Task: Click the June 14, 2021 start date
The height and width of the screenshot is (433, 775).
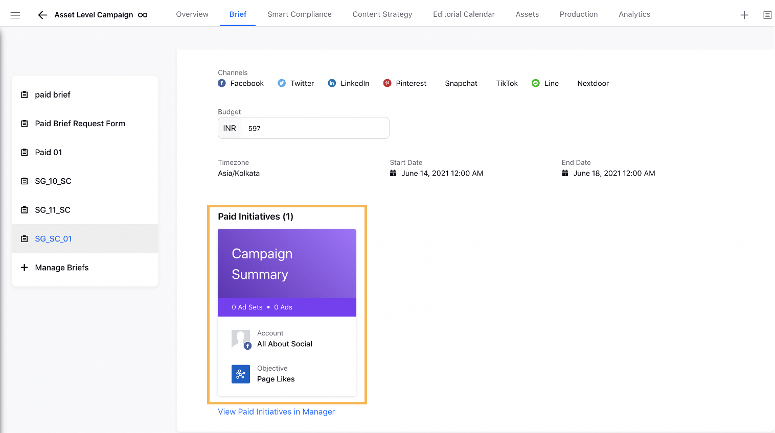Action: pyautogui.click(x=442, y=173)
